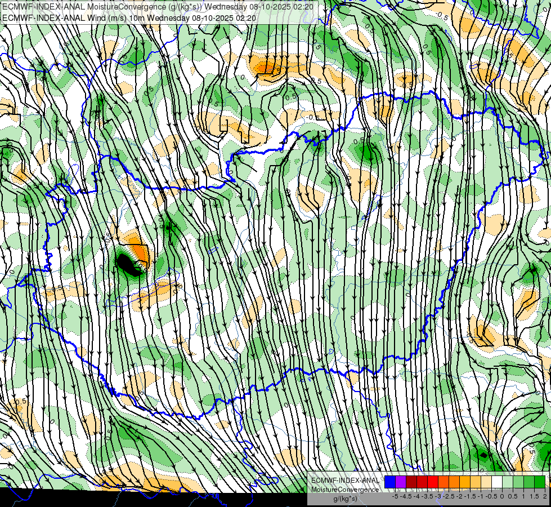Click the ECMWF-INDEX-ANAL label in the legend
Image resolution: width=551 pixels, height=507 pixels.
click(x=345, y=481)
